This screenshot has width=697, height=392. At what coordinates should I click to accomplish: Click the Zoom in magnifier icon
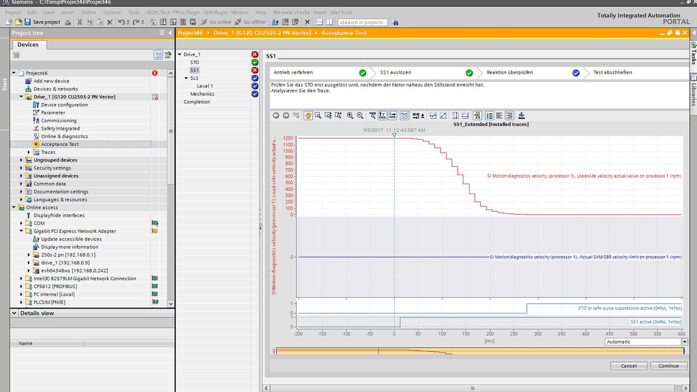coord(350,115)
